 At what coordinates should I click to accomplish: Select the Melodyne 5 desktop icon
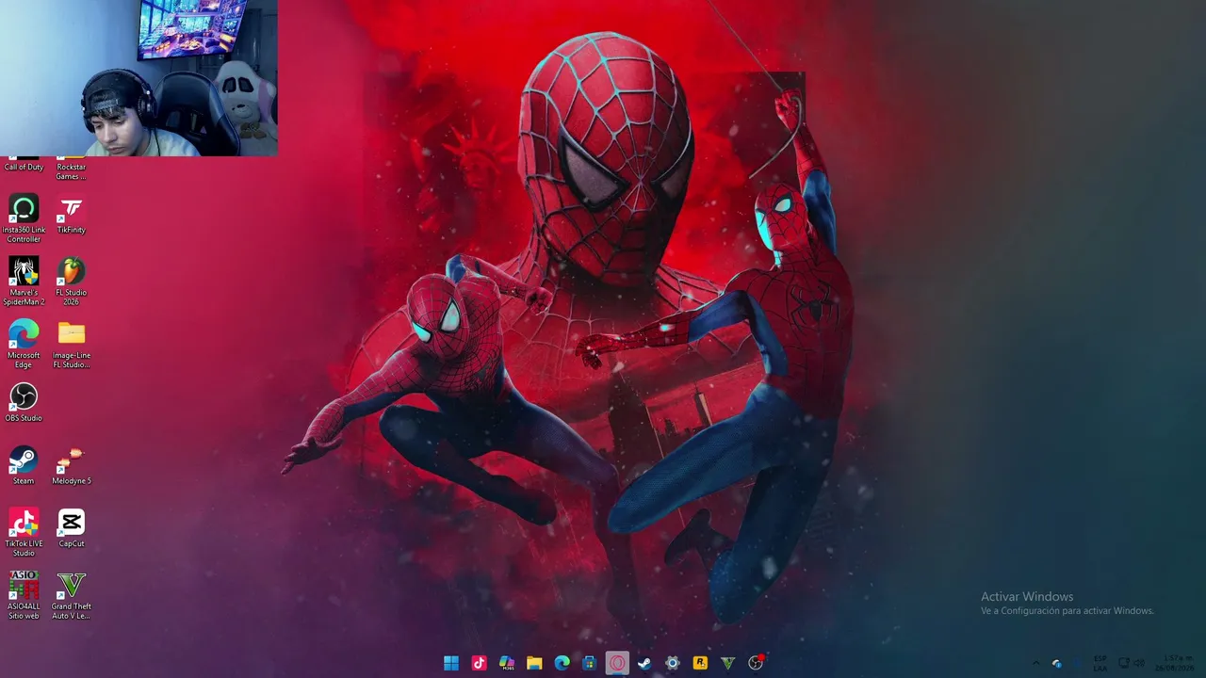(x=71, y=465)
